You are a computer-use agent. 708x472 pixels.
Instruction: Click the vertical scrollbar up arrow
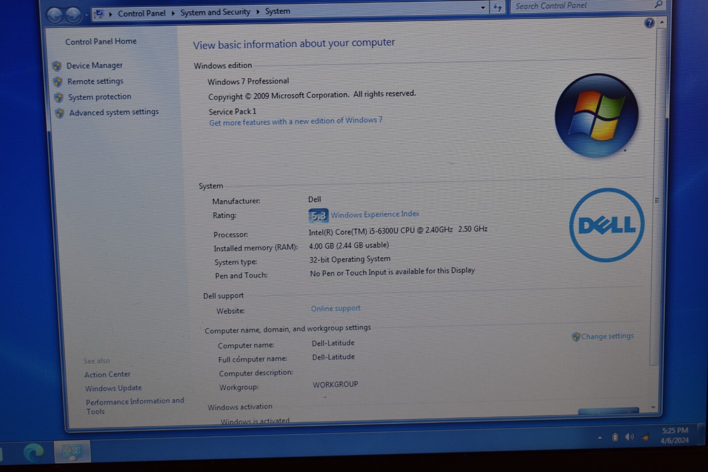pos(662,22)
